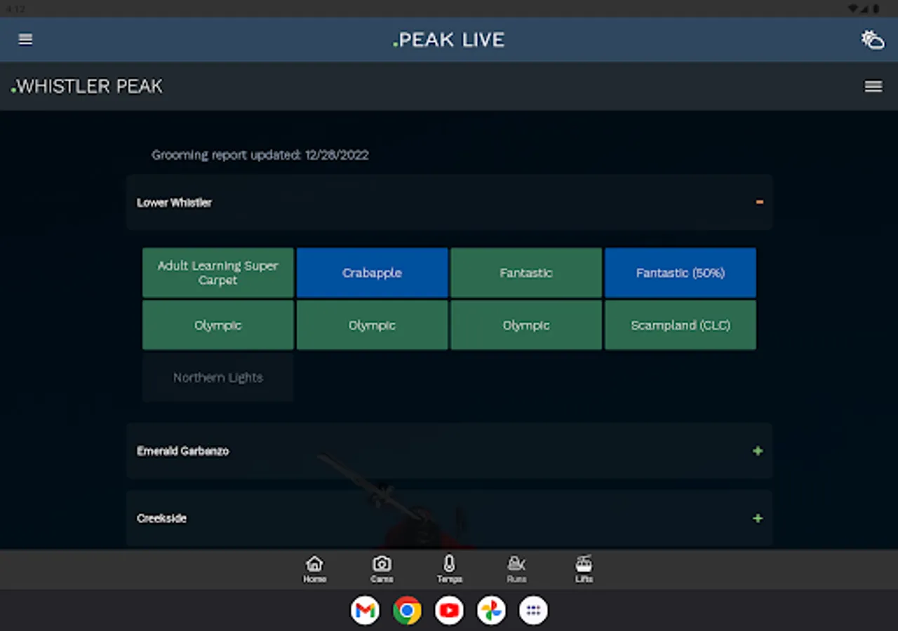Select the Adult Learning Super Carpet tile
This screenshot has height=631, width=898.
218,273
